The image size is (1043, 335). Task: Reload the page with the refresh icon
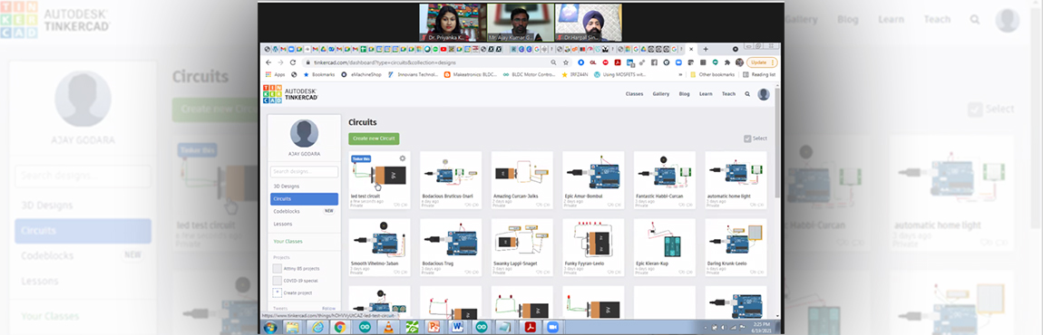coord(293,62)
